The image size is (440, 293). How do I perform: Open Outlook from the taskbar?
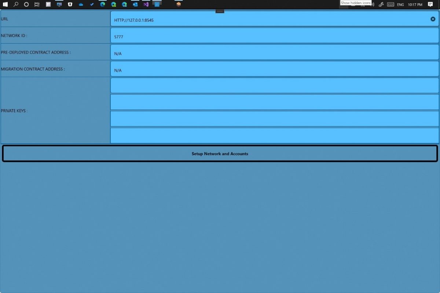[x=135, y=4]
